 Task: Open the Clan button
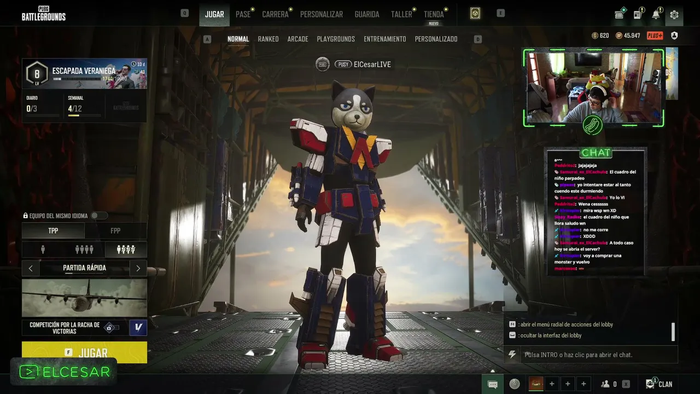659,384
